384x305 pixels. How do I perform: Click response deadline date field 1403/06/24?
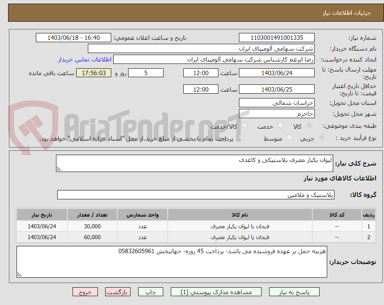coord(277,73)
